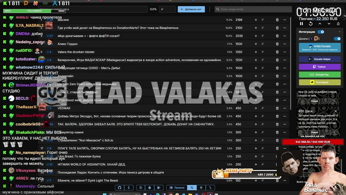
Task: Open more options for Dyint Light The Beast lot
Action: coord(285,180)
